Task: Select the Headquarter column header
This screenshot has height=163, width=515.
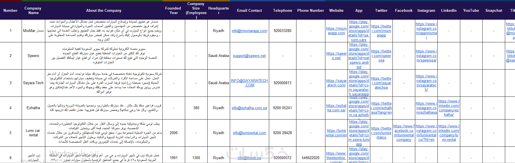Action: 218,11
